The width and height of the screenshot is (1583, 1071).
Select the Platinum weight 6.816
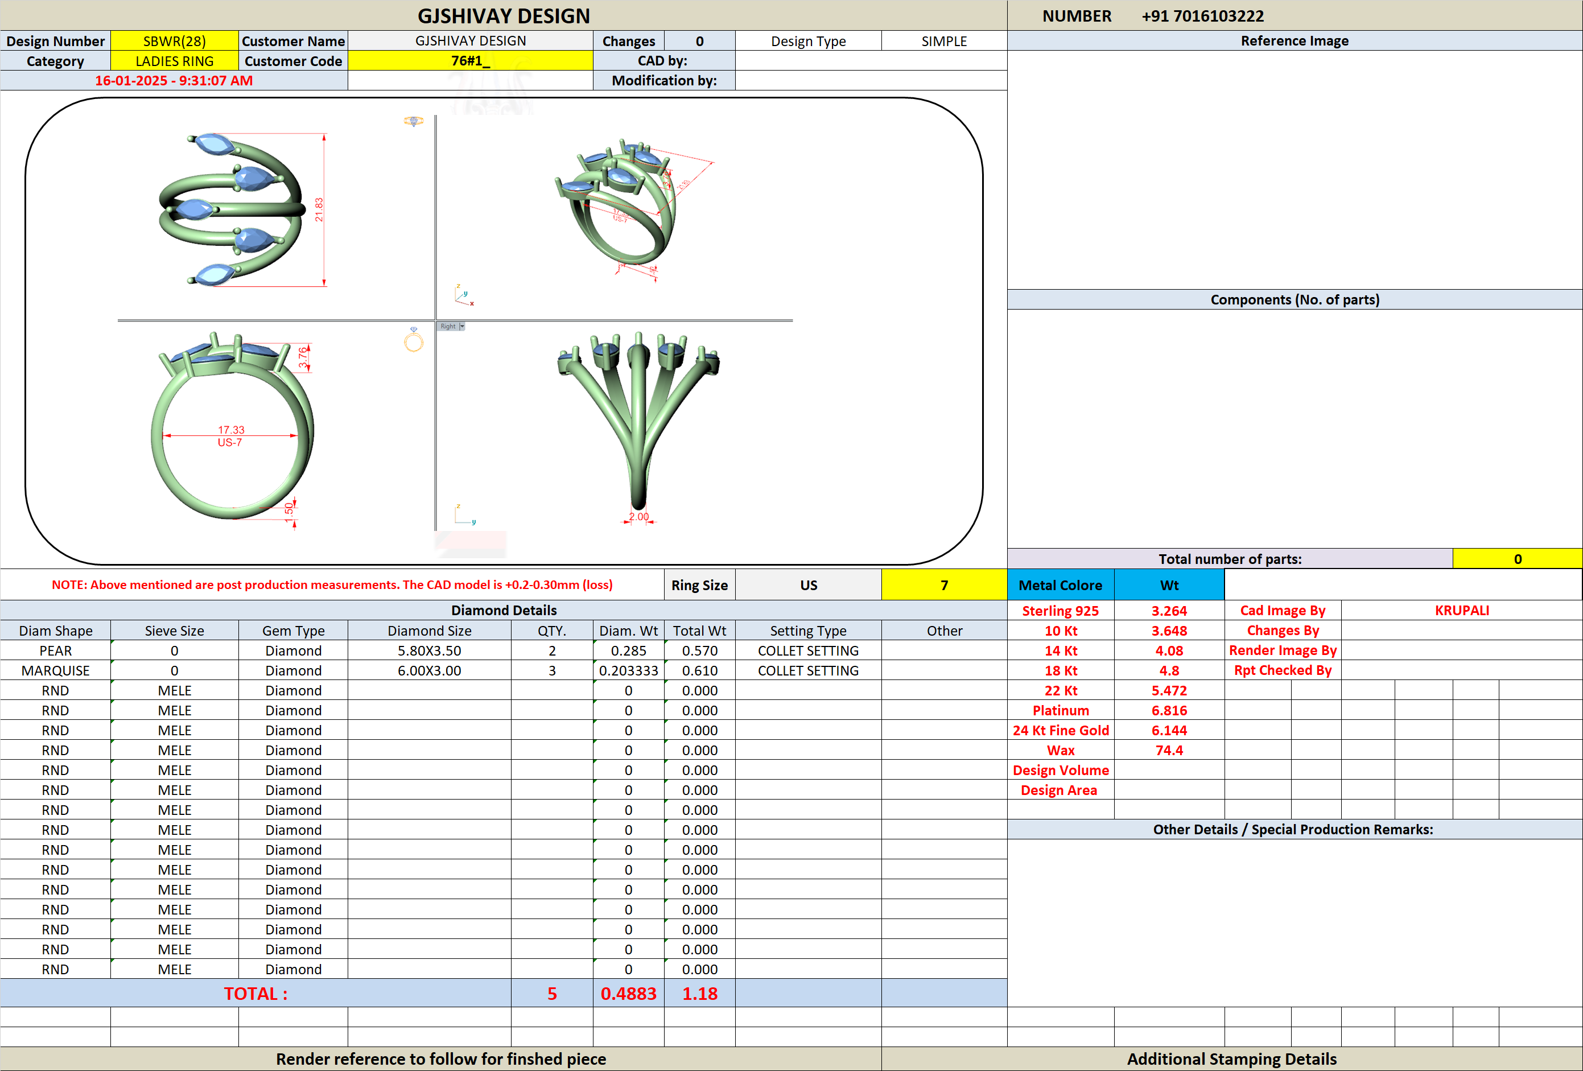click(x=1169, y=710)
